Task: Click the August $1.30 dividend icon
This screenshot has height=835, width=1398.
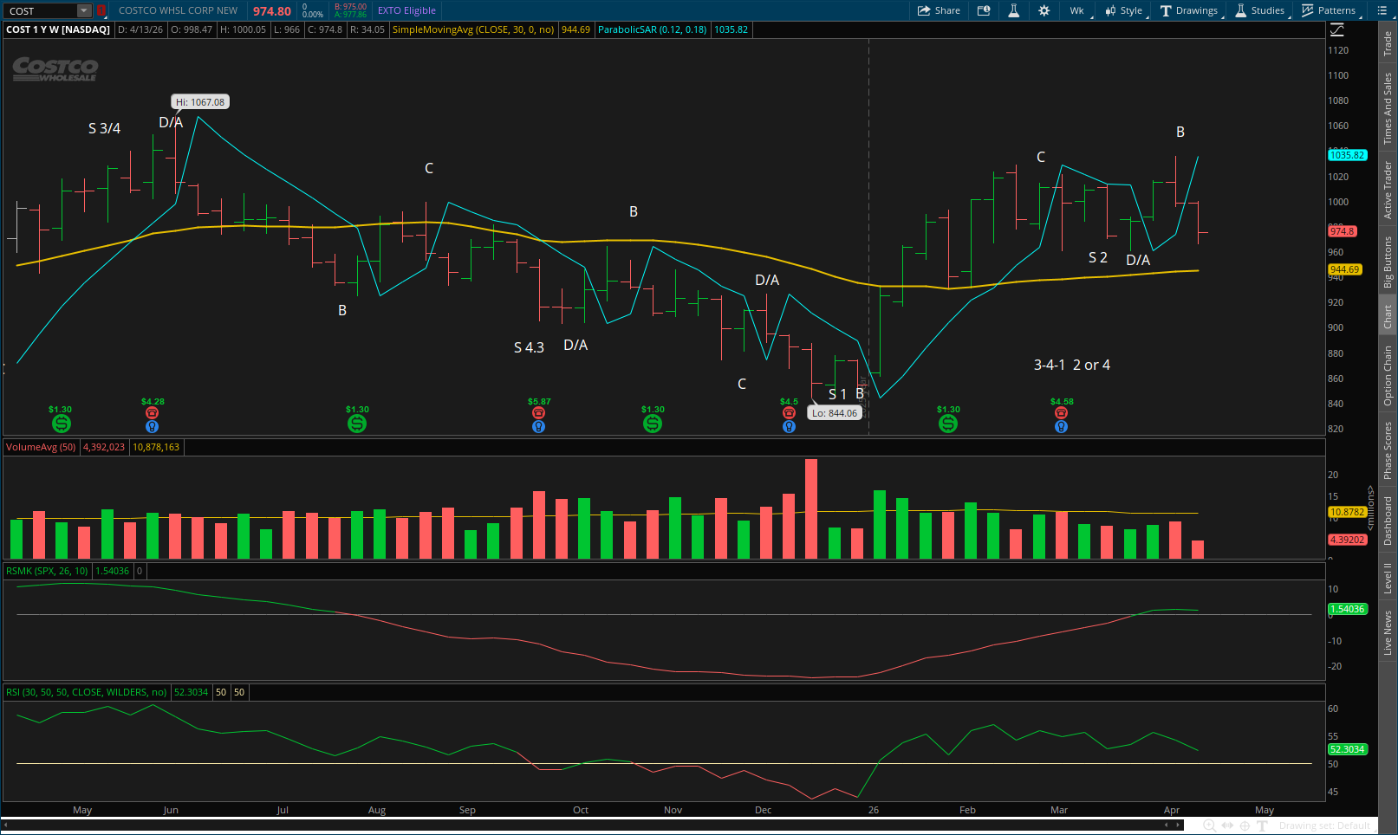Action: (357, 424)
